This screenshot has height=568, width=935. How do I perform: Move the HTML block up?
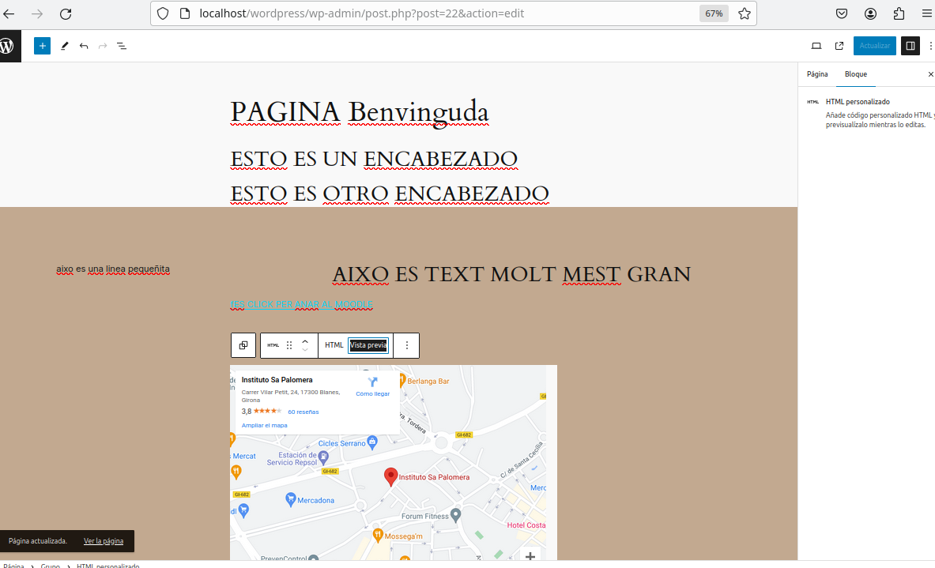[305, 341]
